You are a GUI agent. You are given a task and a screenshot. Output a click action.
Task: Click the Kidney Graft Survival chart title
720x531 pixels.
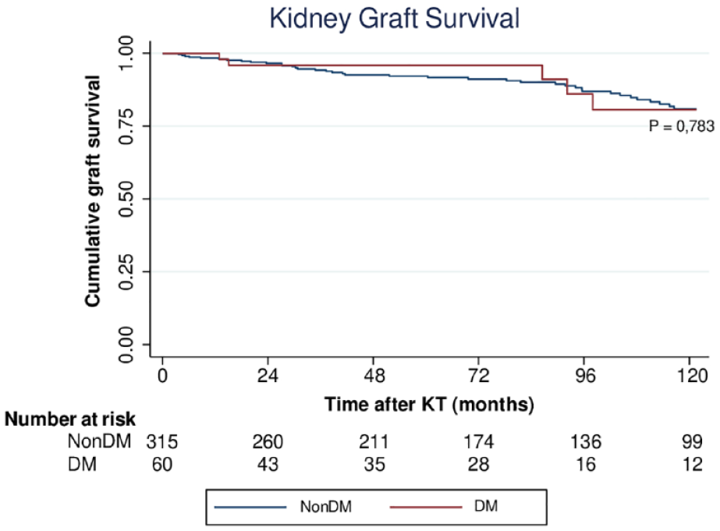(394, 19)
